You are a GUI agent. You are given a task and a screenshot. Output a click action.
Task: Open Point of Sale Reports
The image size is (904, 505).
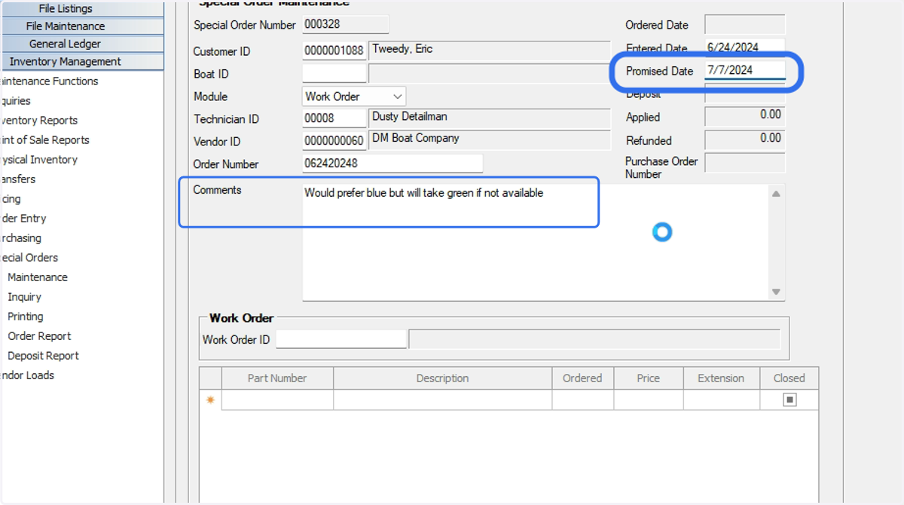click(x=45, y=140)
